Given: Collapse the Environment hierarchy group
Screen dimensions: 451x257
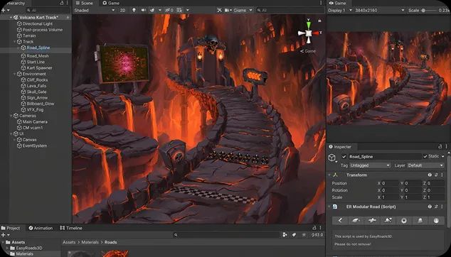Looking at the screenshot, I should point(15,74).
